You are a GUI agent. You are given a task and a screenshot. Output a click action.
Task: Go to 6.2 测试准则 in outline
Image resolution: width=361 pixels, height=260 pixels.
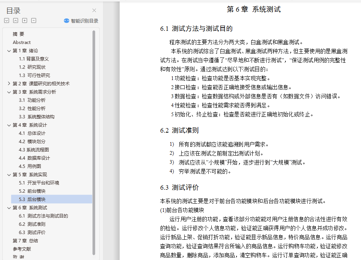click(32, 224)
